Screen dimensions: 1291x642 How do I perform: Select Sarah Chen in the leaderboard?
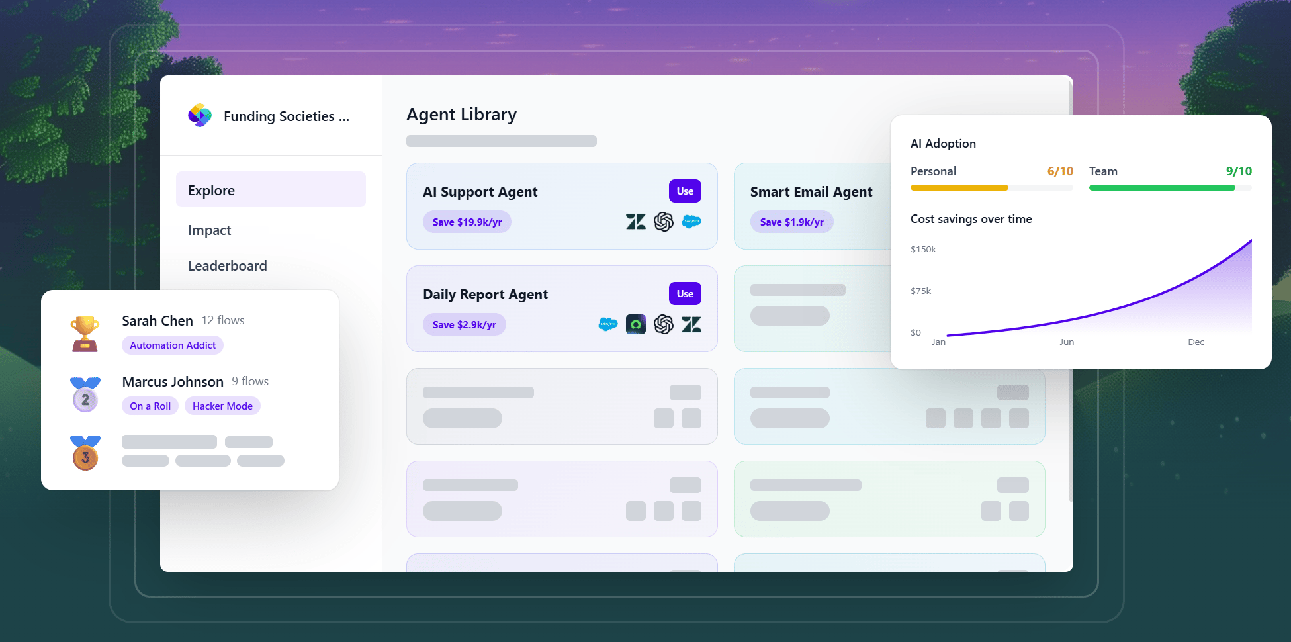pyautogui.click(x=157, y=321)
